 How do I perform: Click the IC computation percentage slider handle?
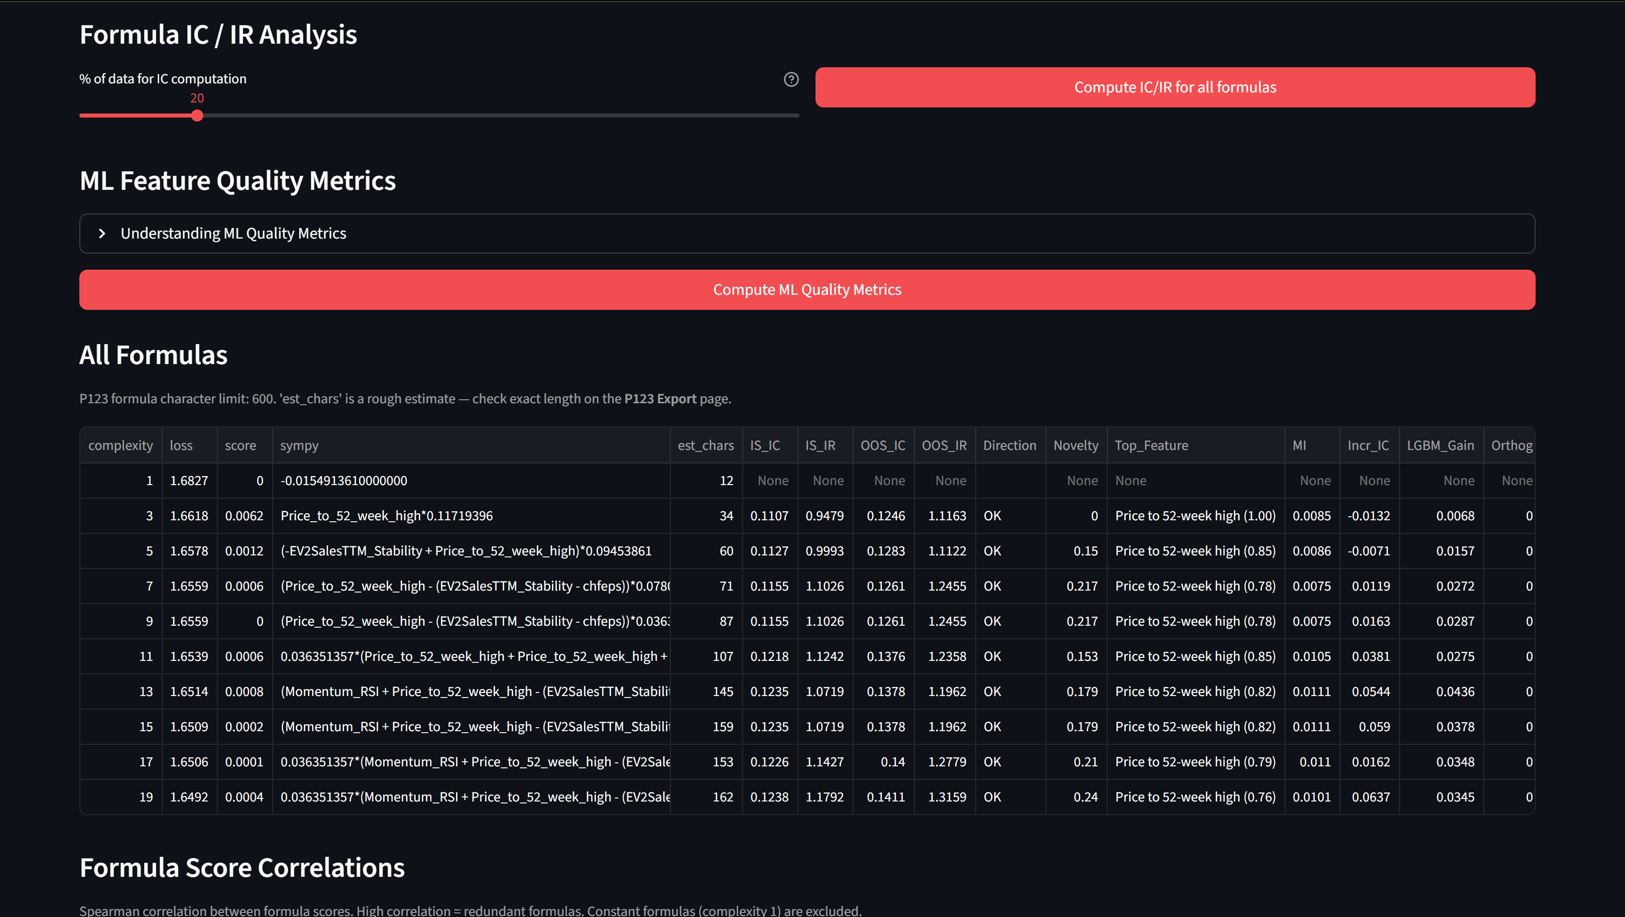pos(197,116)
